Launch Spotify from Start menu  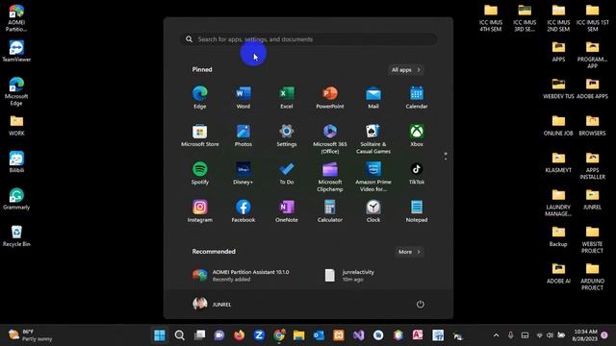(199, 173)
